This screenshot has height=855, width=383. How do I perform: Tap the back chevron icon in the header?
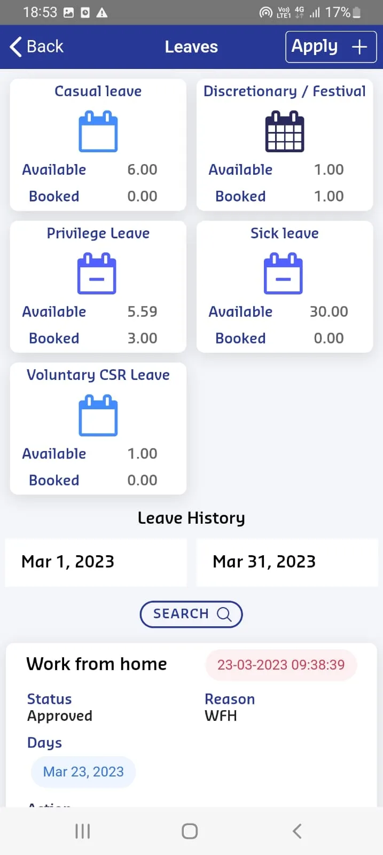tap(15, 46)
